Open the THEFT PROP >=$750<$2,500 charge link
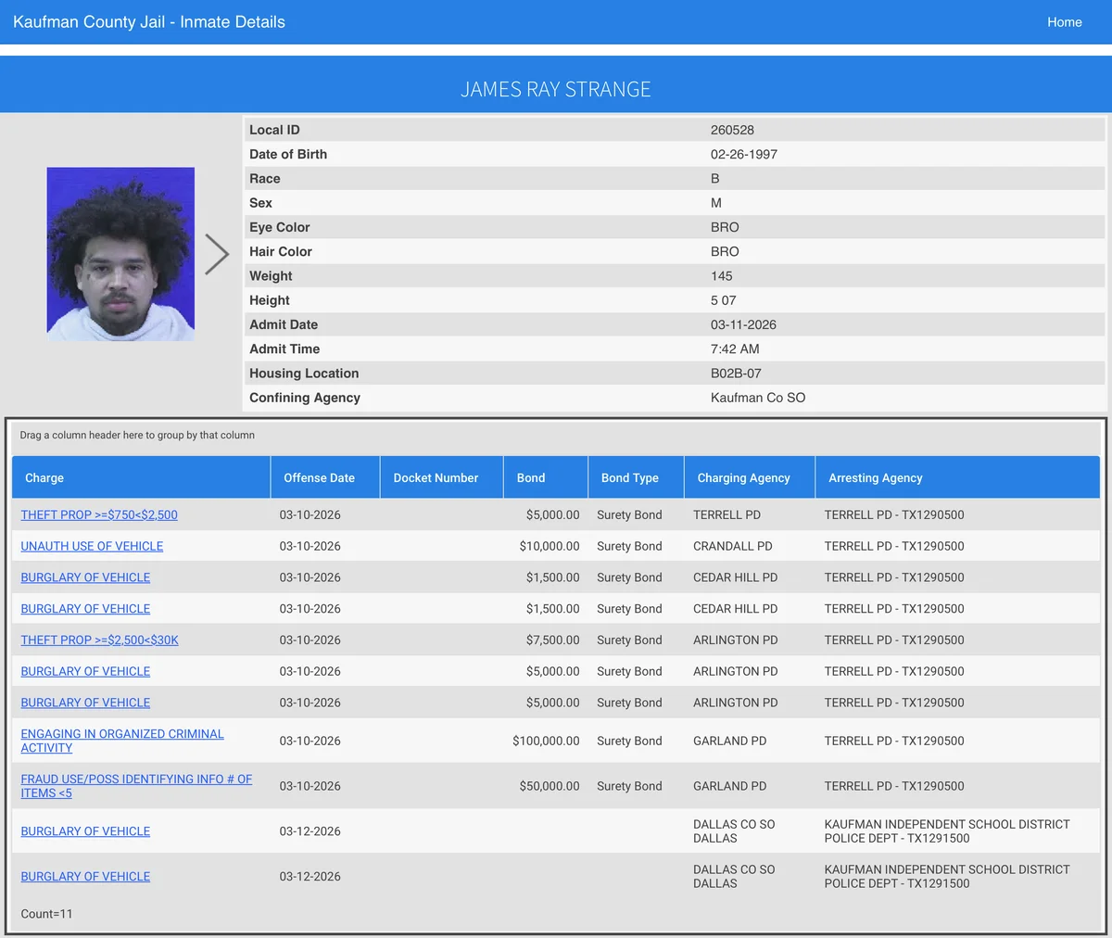This screenshot has width=1112, height=938. click(x=99, y=515)
